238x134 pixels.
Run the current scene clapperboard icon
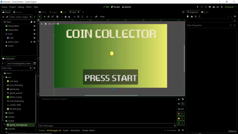coord(214,7)
